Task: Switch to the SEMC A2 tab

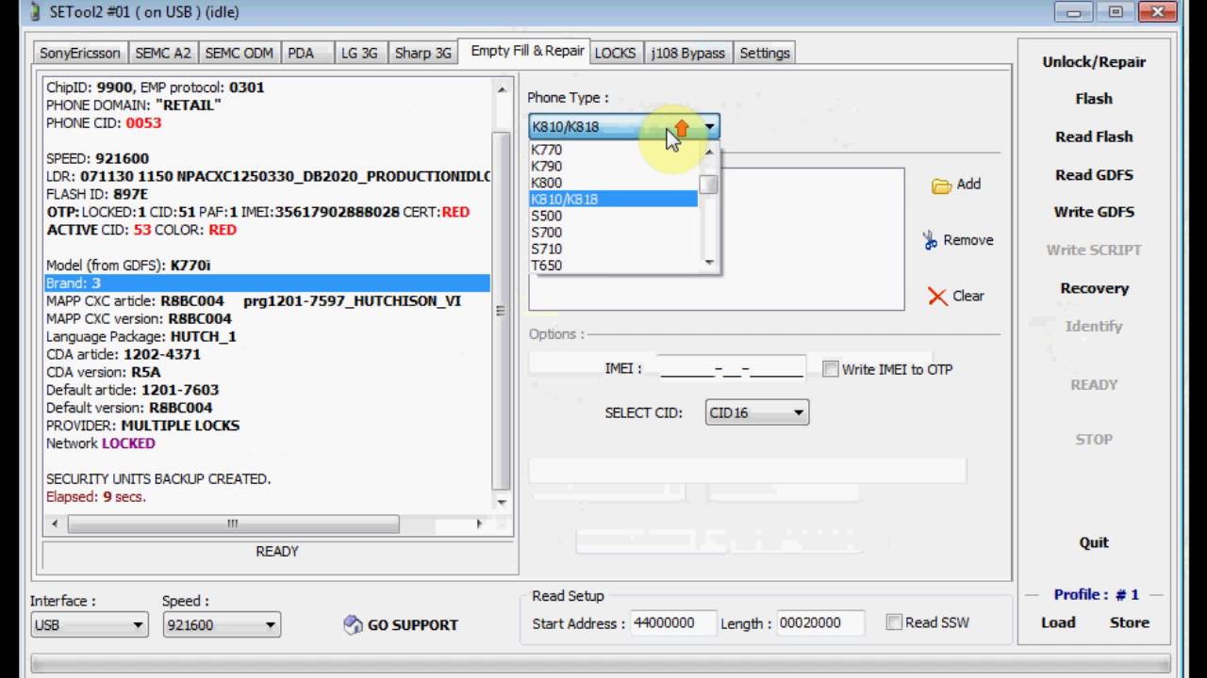Action: [162, 54]
